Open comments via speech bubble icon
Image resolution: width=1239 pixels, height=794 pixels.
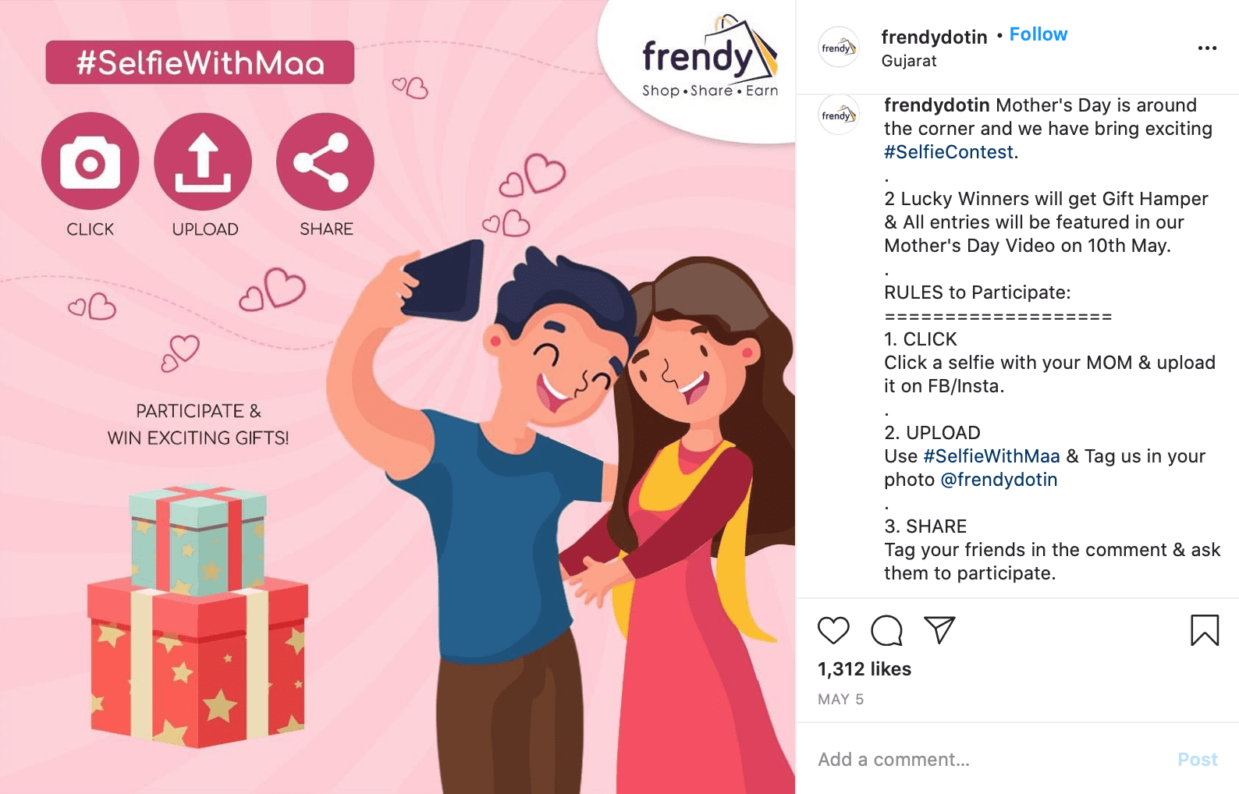click(x=886, y=630)
